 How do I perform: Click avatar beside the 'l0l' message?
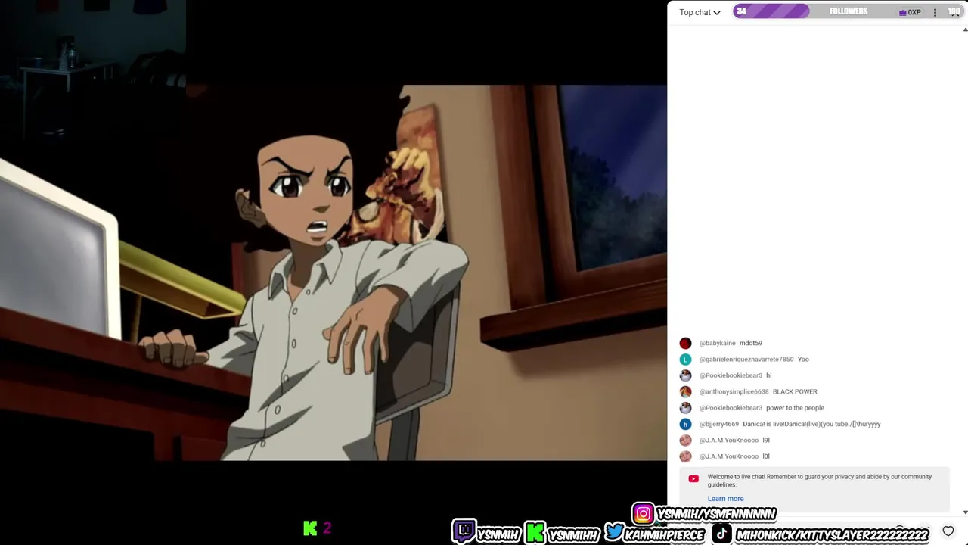pos(685,456)
